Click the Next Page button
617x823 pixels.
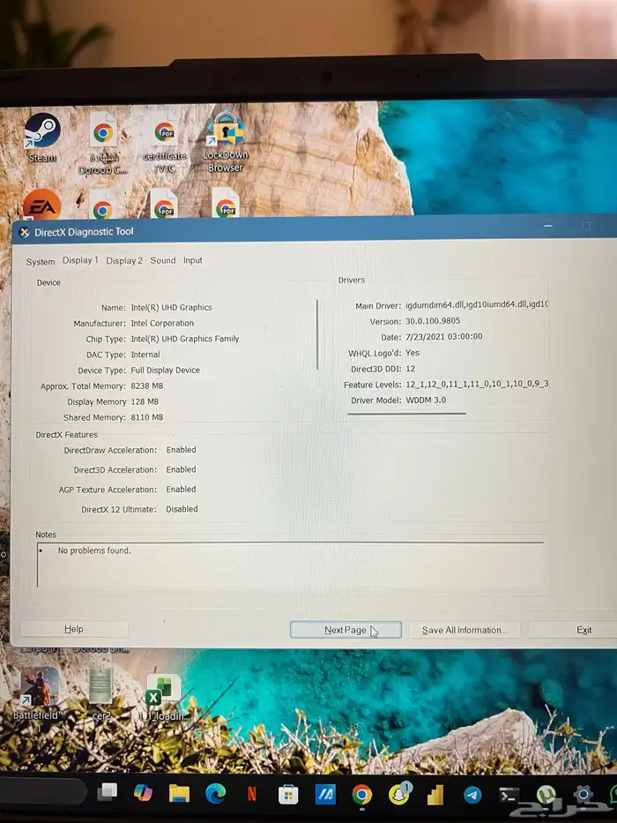click(x=346, y=630)
